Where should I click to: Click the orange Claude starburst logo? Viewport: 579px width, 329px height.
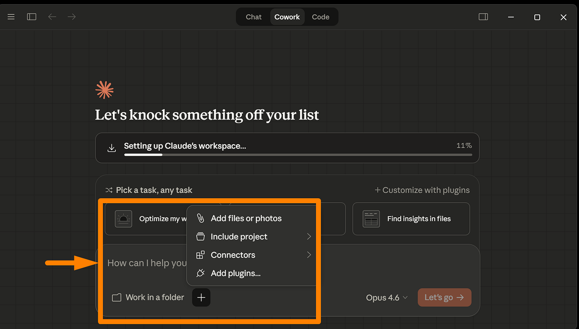pyautogui.click(x=104, y=90)
